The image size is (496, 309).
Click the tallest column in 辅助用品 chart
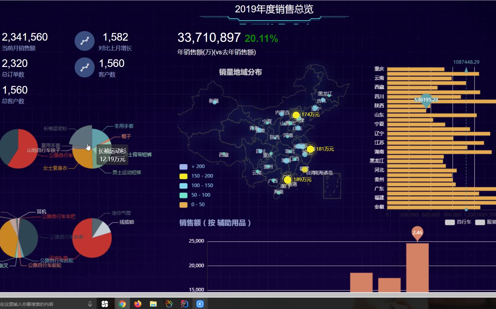point(417,267)
